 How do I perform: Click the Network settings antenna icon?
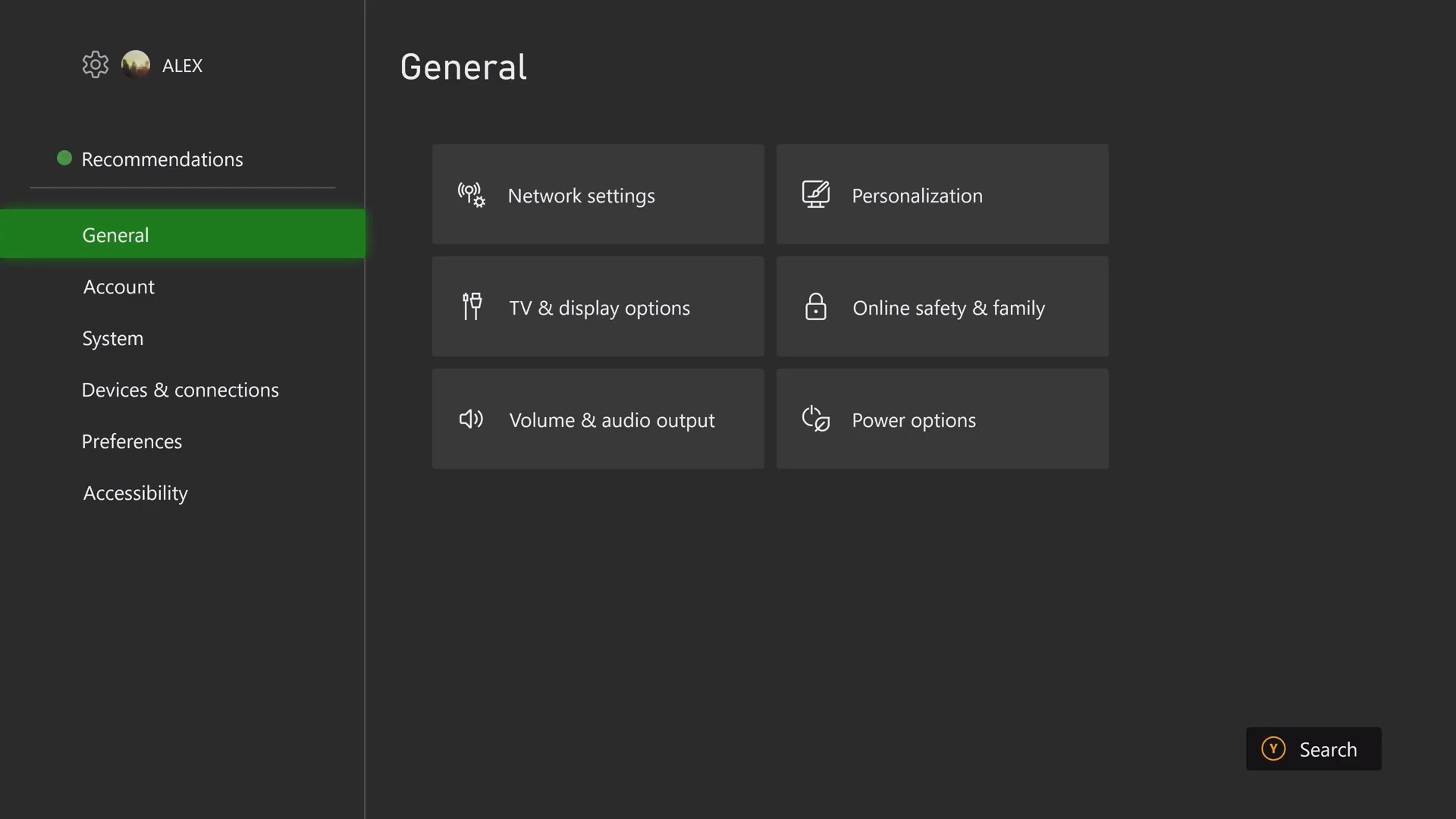[x=471, y=195]
